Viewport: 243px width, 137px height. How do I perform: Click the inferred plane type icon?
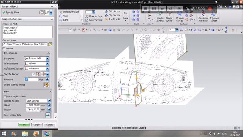coord(47,13)
